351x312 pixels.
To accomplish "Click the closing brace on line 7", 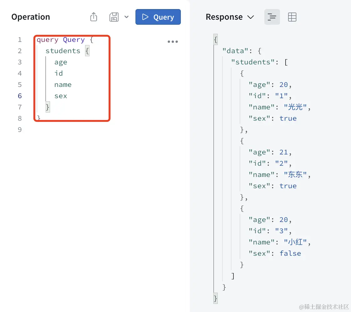I will pos(48,107).
